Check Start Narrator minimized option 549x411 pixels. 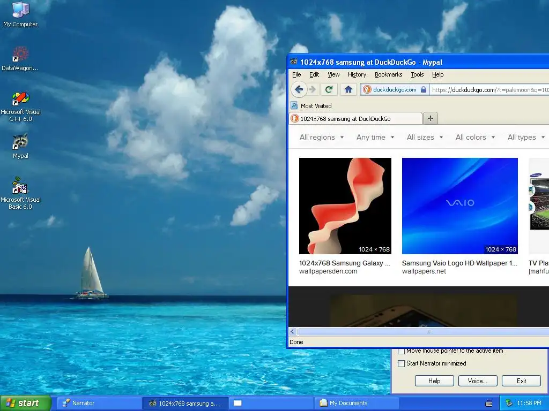(x=401, y=363)
